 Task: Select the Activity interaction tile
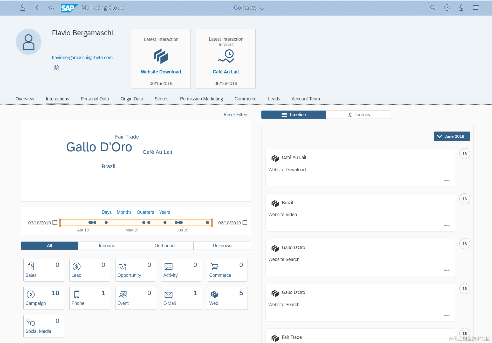coord(181,270)
